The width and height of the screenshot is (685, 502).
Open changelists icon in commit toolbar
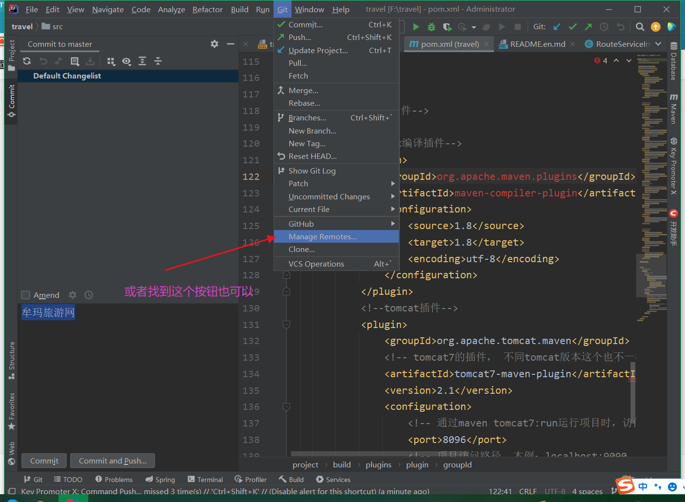[x=75, y=61]
